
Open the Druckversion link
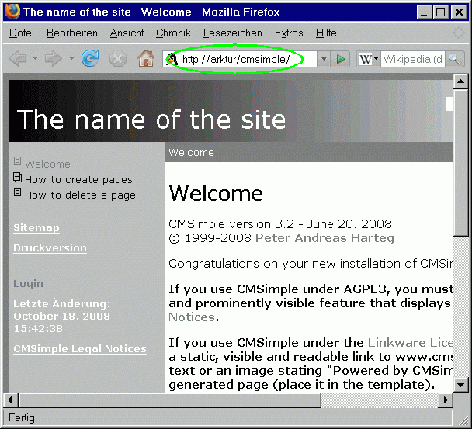50,248
